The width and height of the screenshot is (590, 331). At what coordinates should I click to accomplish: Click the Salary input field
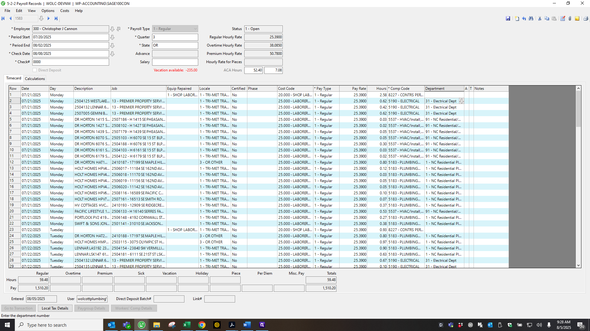click(x=175, y=62)
